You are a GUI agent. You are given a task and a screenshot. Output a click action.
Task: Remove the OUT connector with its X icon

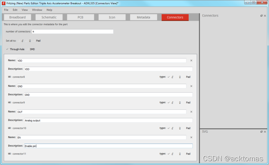coord(191,112)
